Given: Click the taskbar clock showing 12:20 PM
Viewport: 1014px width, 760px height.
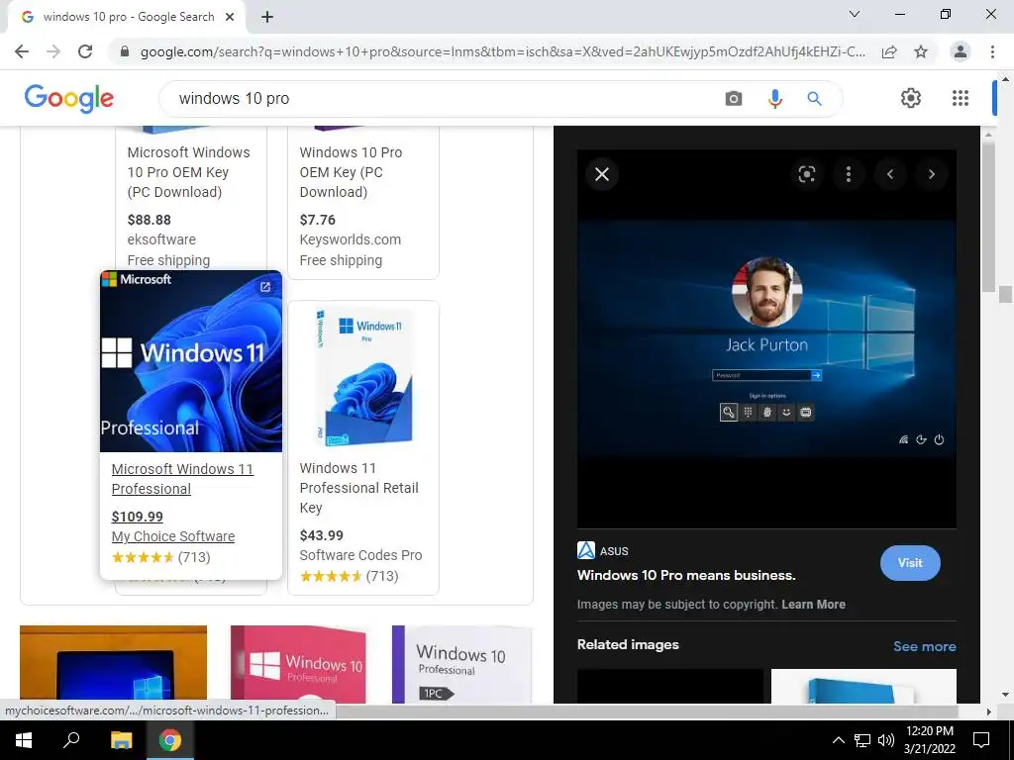Looking at the screenshot, I should (x=929, y=740).
